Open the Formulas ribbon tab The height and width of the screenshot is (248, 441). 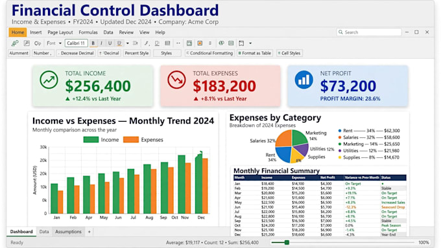coord(88,32)
